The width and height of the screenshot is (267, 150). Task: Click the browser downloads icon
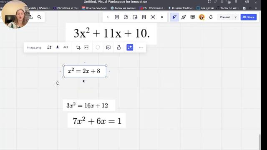256,2
